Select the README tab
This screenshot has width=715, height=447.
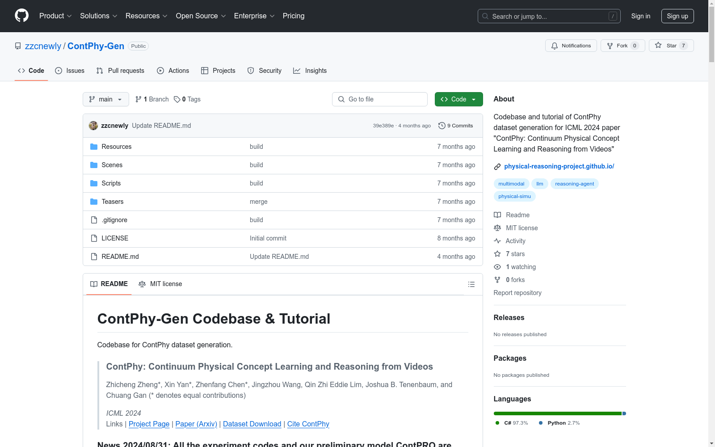point(109,284)
